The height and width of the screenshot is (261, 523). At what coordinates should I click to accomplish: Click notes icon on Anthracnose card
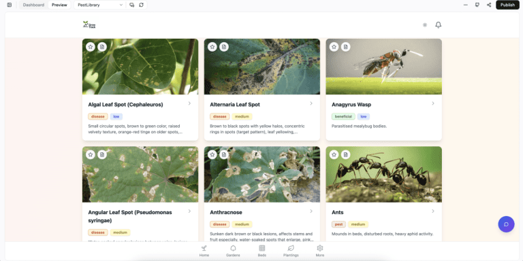click(x=224, y=154)
